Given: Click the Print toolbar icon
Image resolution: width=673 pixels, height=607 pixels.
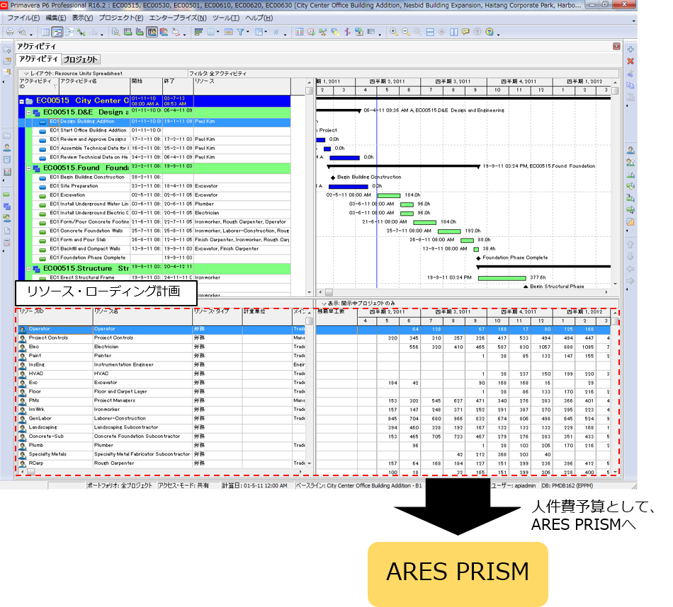Looking at the screenshot, I should (x=10, y=32).
